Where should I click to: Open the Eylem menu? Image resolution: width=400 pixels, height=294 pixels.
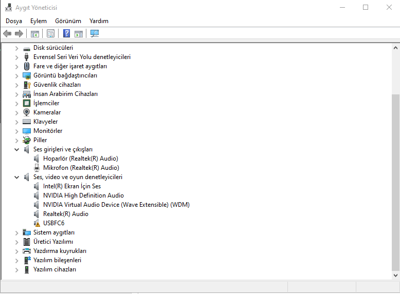39,21
